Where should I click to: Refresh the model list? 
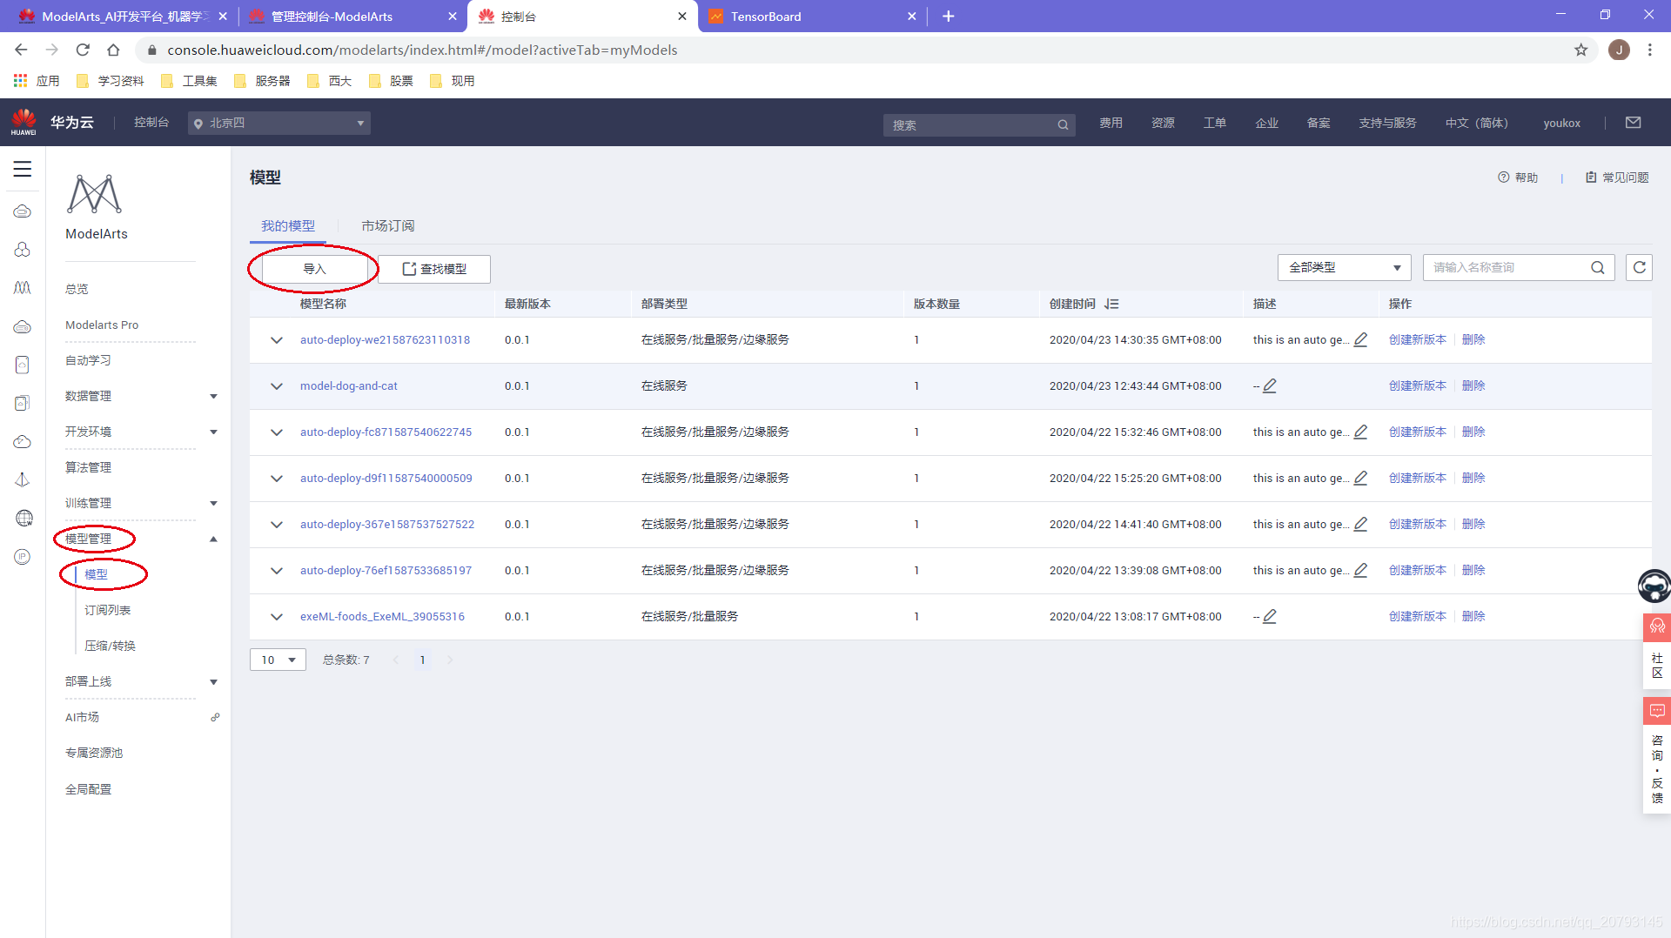coord(1639,268)
